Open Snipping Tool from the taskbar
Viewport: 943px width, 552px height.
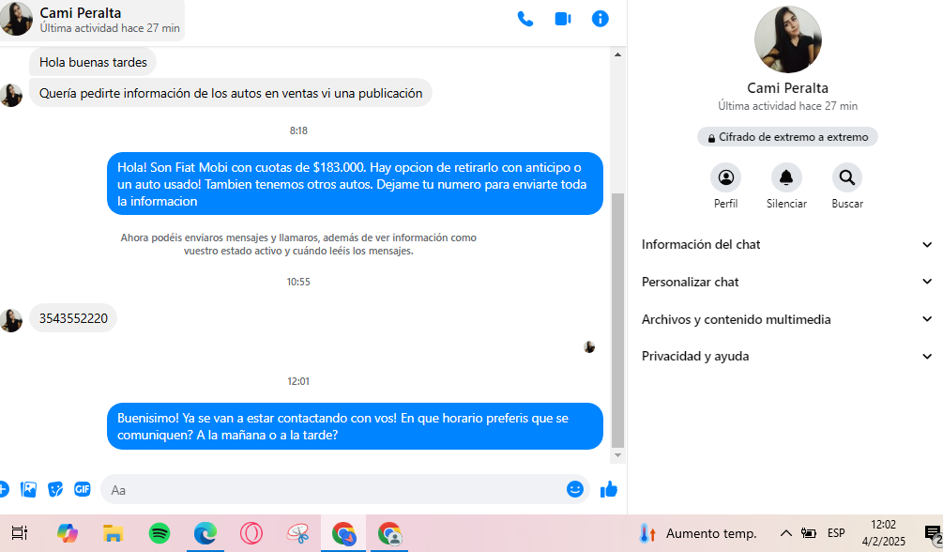(297, 533)
